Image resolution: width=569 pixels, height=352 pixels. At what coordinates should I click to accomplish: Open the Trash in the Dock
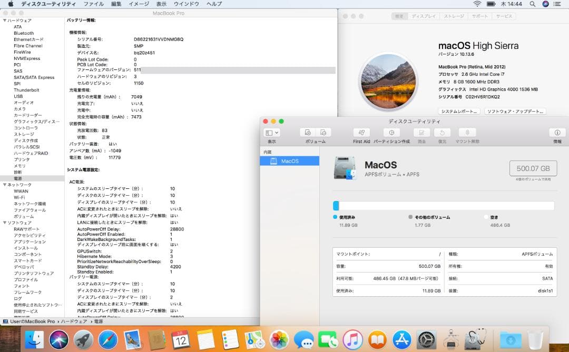pyautogui.click(x=535, y=340)
